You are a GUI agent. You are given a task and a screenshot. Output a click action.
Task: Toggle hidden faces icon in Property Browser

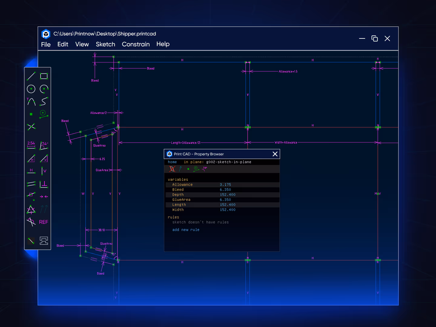172,169
